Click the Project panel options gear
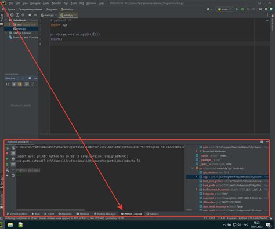 point(30,15)
